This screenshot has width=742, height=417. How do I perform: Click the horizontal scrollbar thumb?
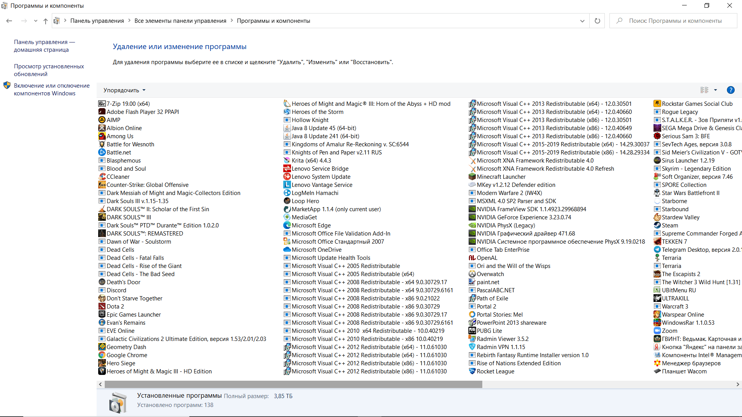(x=293, y=384)
